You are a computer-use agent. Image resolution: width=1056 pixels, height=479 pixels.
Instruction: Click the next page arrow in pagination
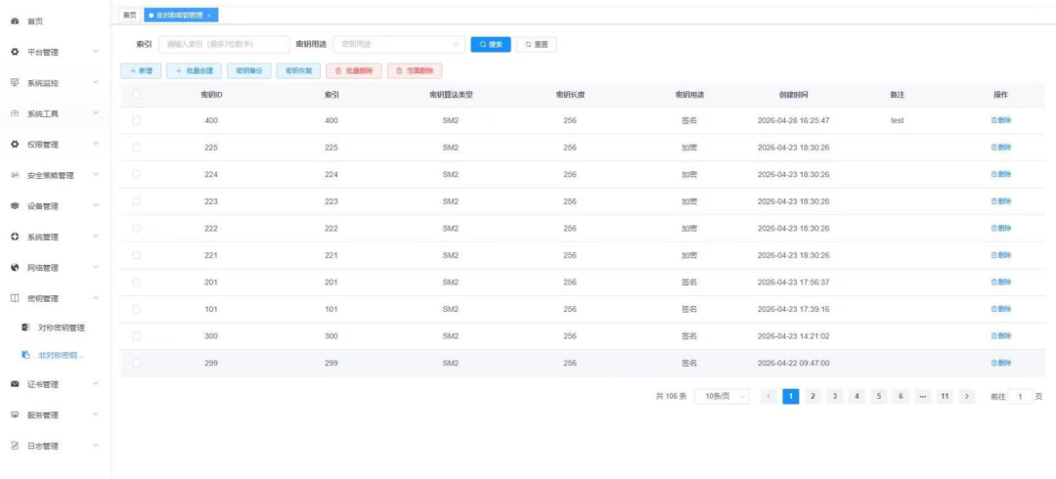click(967, 397)
